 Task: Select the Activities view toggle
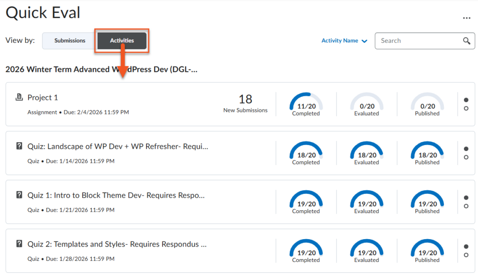click(x=122, y=41)
